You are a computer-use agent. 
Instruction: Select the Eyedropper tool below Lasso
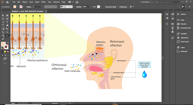(3, 39)
